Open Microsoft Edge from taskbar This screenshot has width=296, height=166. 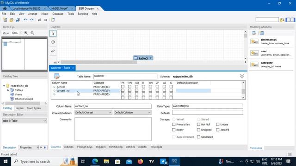click(95, 161)
